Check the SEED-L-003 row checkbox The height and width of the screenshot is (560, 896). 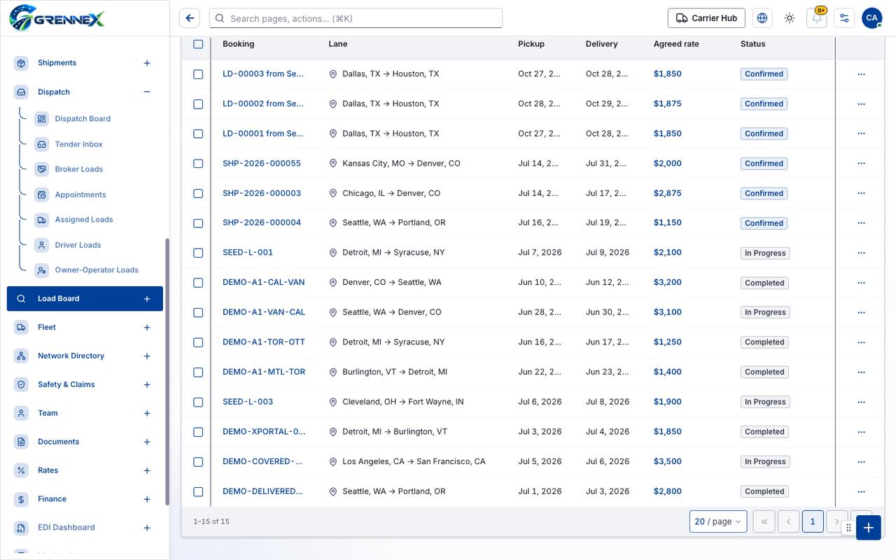pyautogui.click(x=198, y=402)
